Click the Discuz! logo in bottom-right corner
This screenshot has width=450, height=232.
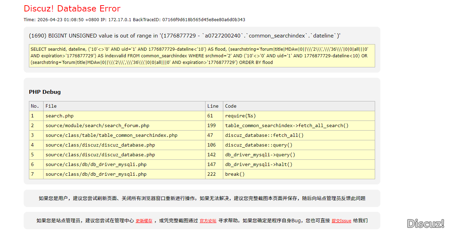tap(425, 223)
